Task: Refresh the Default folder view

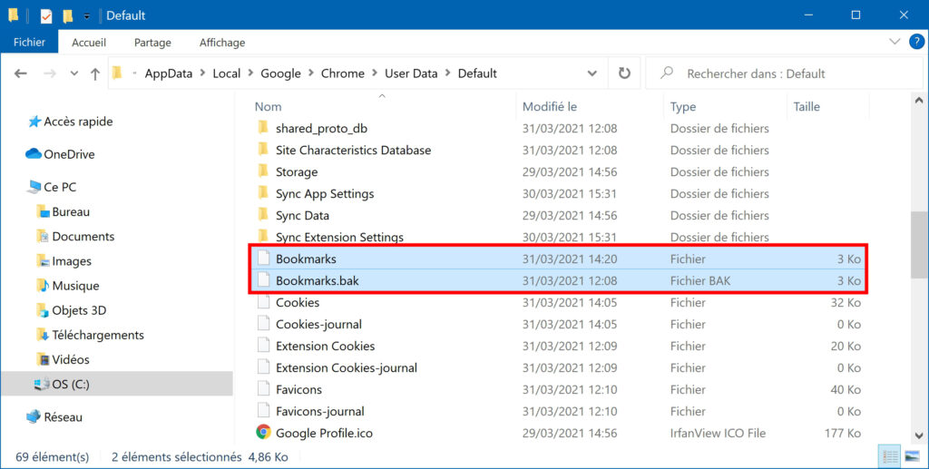Action: point(624,73)
